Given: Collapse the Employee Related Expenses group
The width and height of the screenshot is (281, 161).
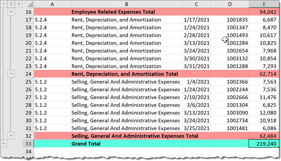Looking at the screenshot, I should 11,12.
